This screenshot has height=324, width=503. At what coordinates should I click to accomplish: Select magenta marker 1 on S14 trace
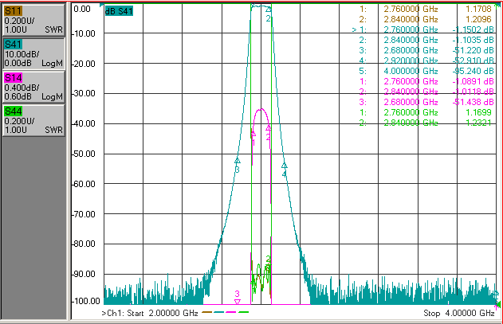tap(253, 134)
